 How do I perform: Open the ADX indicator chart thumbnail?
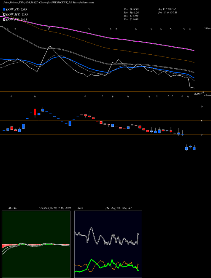tap(108, 244)
